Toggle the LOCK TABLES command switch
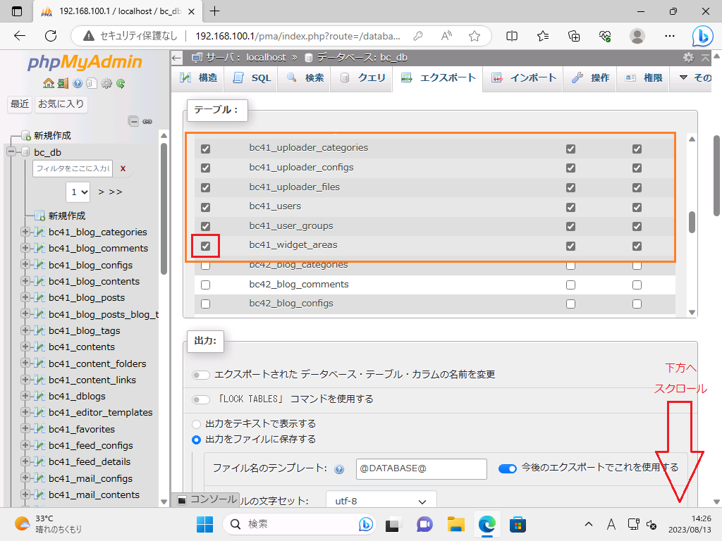The height and width of the screenshot is (541, 722). coord(201,399)
